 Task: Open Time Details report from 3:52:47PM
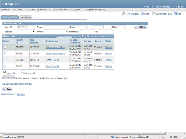point(52,60)
